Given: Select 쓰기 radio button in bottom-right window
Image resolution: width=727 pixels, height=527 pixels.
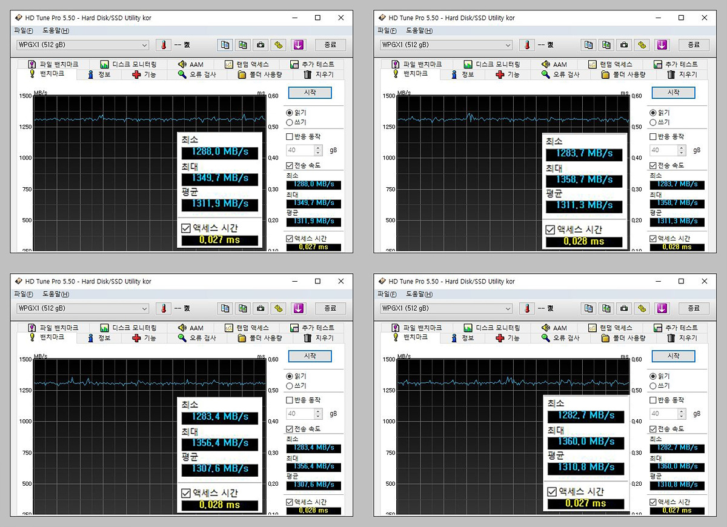Looking at the screenshot, I should (x=652, y=386).
